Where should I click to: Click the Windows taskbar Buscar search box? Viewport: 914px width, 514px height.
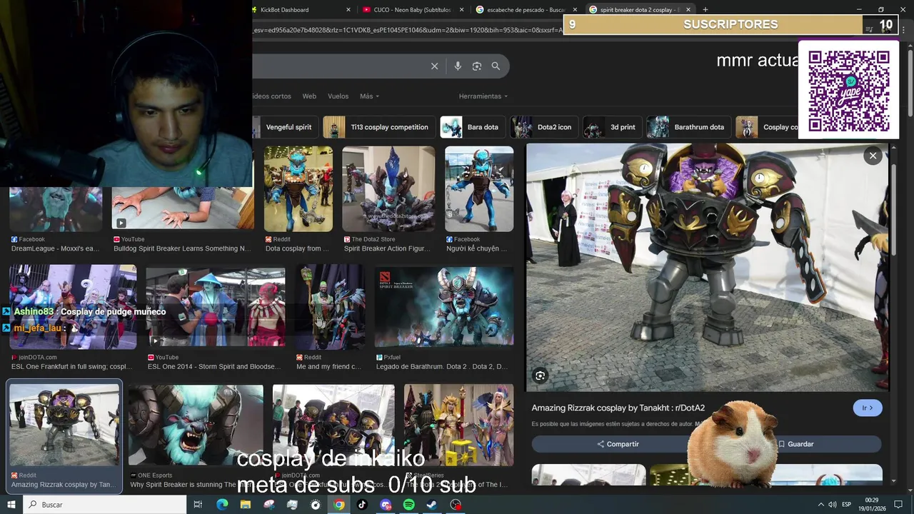point(104,505)
